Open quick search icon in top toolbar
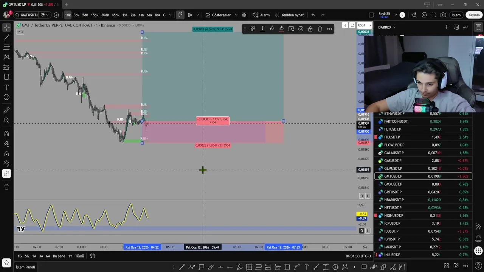 pyautogui.click(x=414, y=15)
